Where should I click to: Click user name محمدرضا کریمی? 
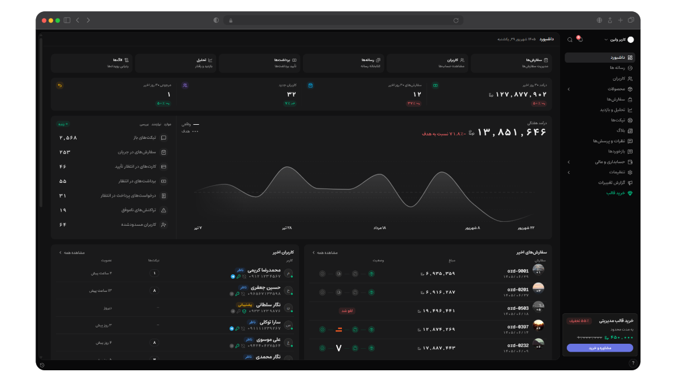click(264, 270)
